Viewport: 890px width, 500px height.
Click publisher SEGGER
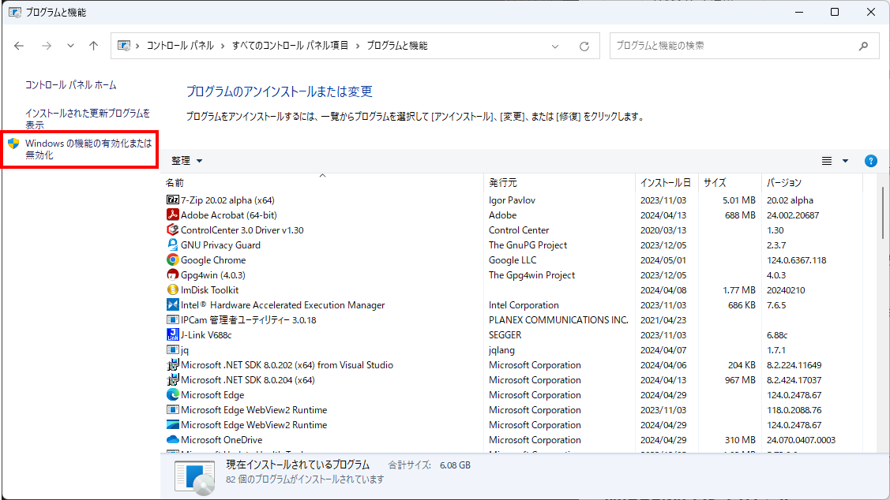click(x=505, y=335)
